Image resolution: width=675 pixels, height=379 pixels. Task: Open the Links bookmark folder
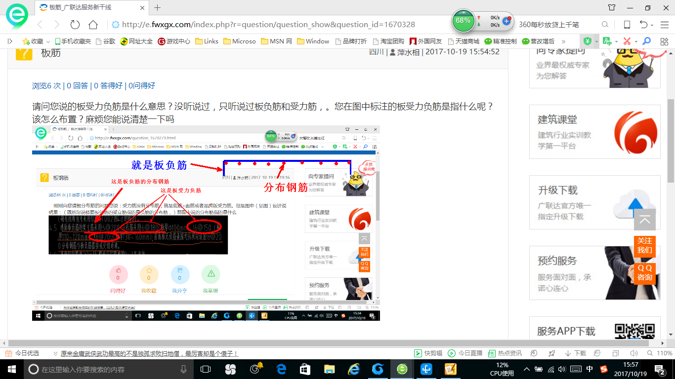pos(207,41)
